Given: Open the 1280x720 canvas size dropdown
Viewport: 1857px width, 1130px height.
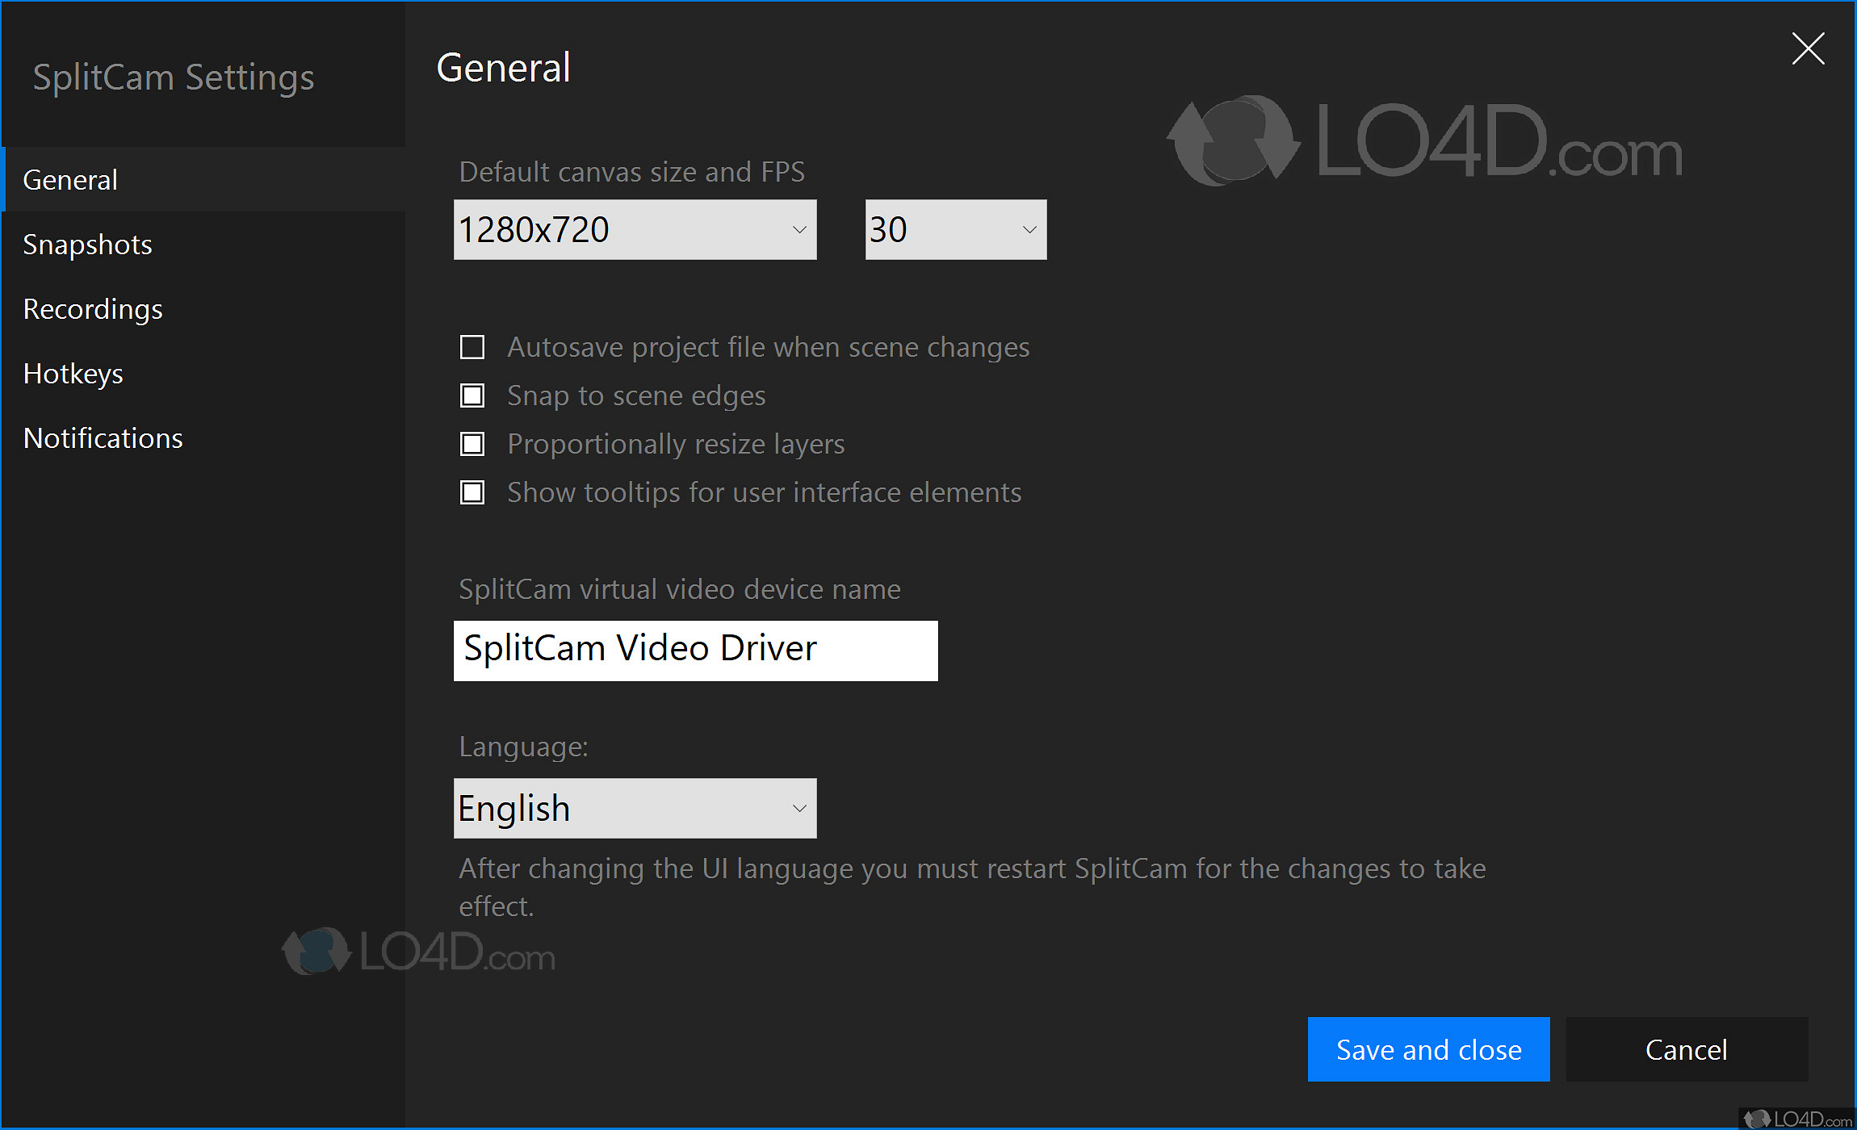Looking at the screenshot, I should tap(634, 230).
